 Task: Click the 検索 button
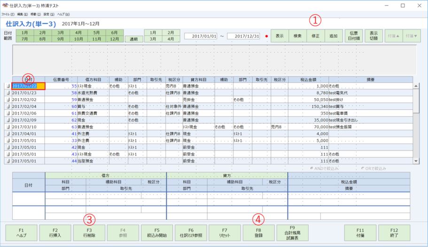point(297,36)
